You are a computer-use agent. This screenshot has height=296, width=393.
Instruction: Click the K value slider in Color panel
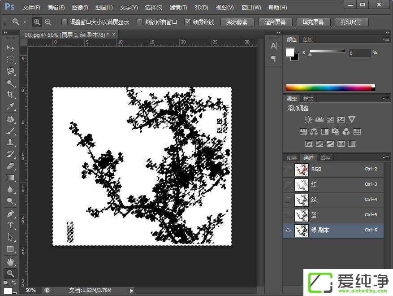coord(327,52)
